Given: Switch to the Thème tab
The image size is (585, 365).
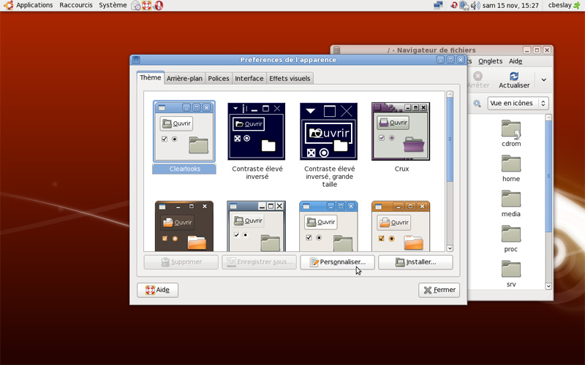Looking at the screenshot, I should tap(151, 77).
